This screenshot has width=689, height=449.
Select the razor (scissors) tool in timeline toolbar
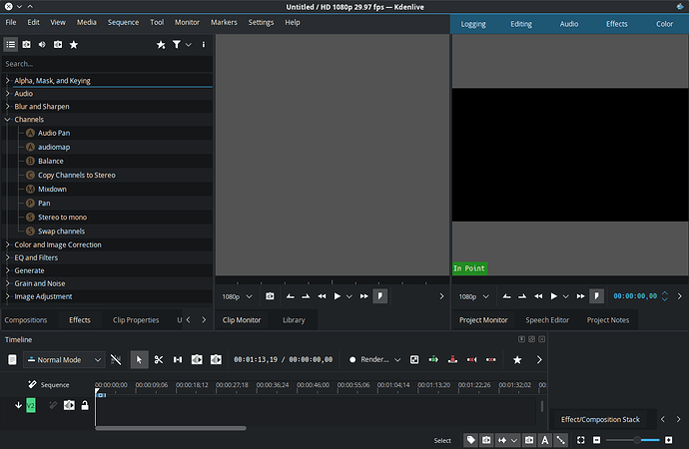pyautogui.click(x=158, y=359)
